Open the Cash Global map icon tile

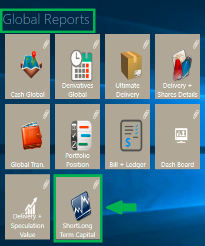[x=31, y=64]
